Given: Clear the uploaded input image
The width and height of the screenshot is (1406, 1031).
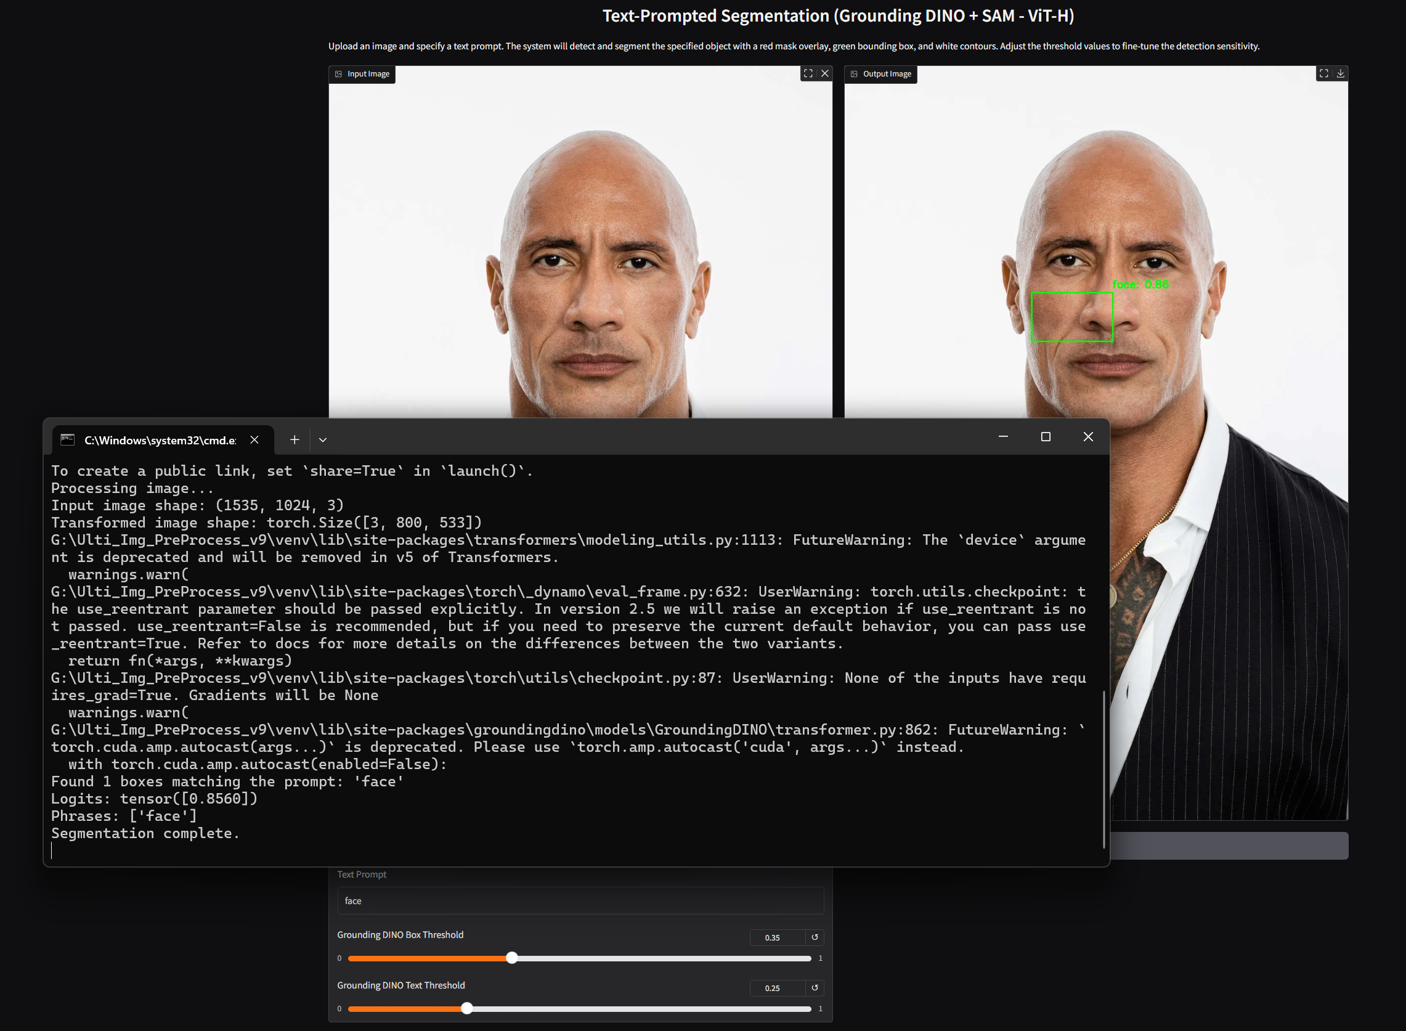Looking at the screenshot, I should click(x=825, y=73).
